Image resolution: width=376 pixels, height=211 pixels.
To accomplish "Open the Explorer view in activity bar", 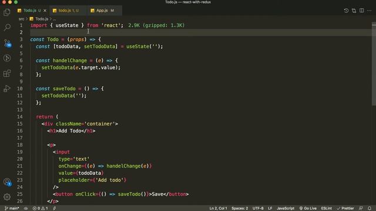I will click(7, 12).
